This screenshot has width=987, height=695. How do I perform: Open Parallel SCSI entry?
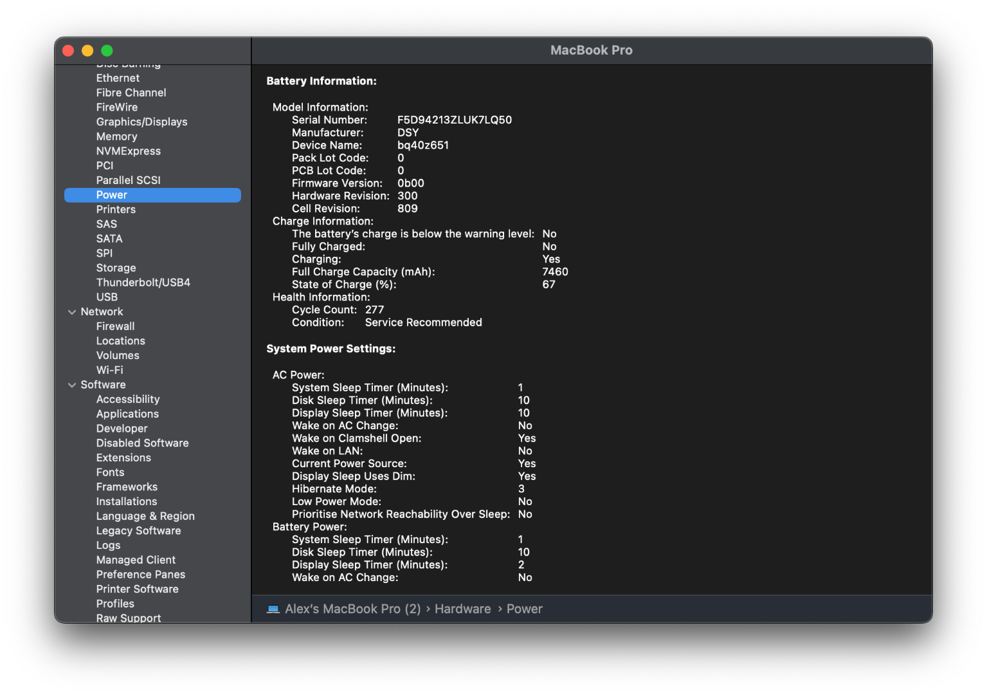click(x=129, y=180)
